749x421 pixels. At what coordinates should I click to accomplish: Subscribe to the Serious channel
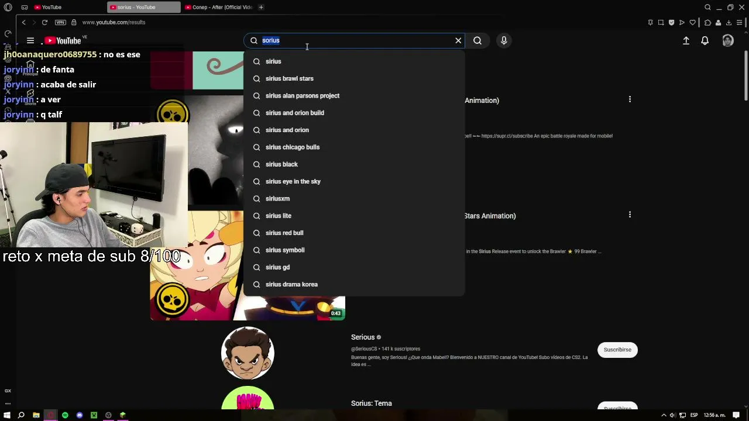point(617,350)
